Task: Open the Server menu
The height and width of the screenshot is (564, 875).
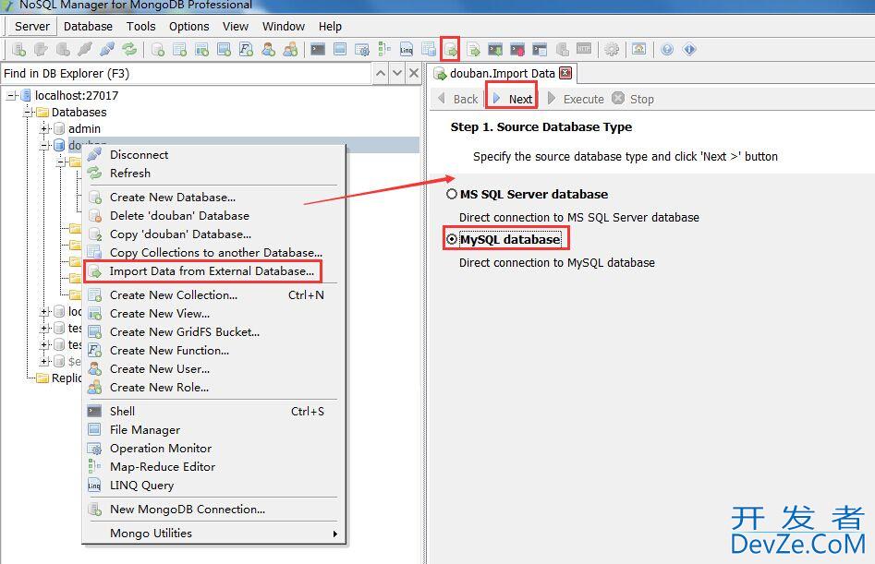Action: click(x=31, y=26)
